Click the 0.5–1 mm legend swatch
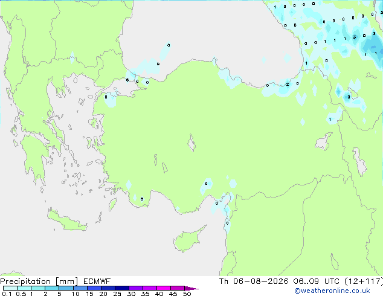 (x=24, y=288)
